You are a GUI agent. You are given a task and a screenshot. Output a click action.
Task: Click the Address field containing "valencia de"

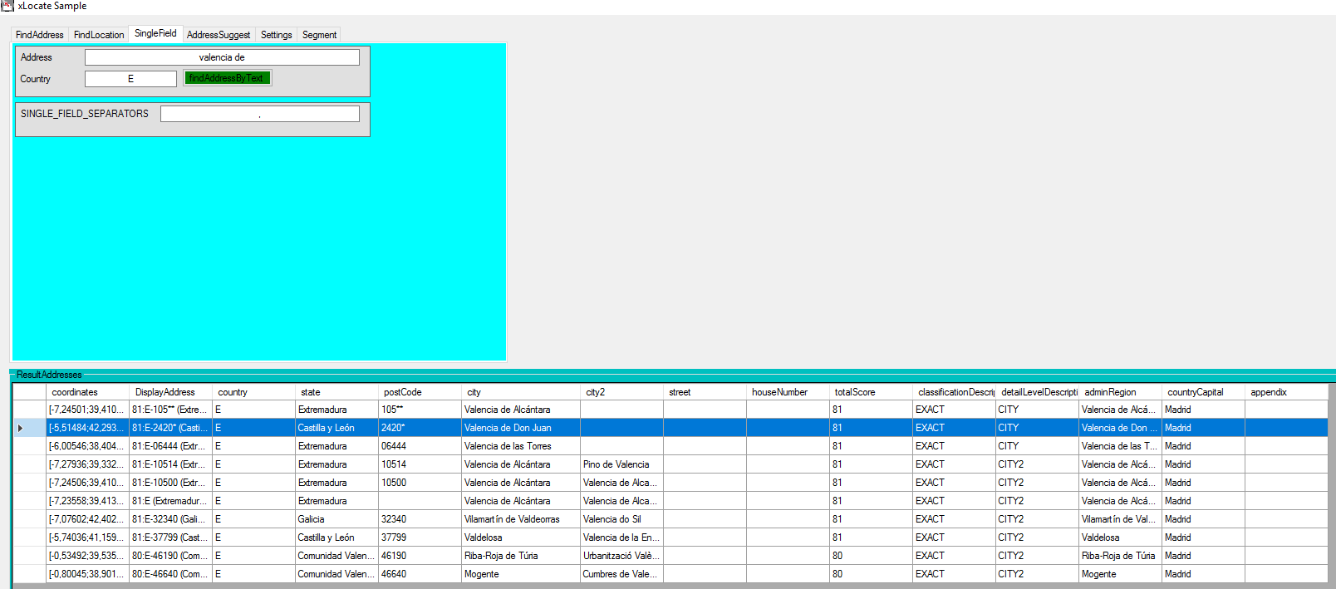[x=222, y=57]
